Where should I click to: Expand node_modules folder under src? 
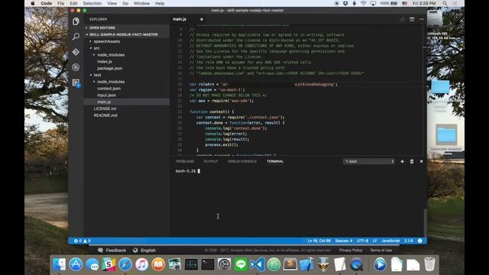pos(111,54)
